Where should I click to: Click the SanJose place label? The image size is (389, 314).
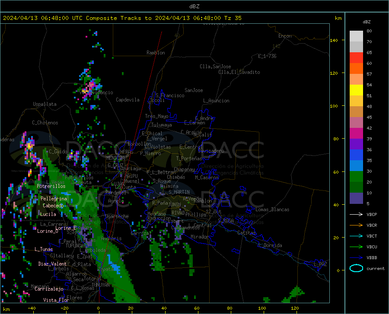pos(194,90)
